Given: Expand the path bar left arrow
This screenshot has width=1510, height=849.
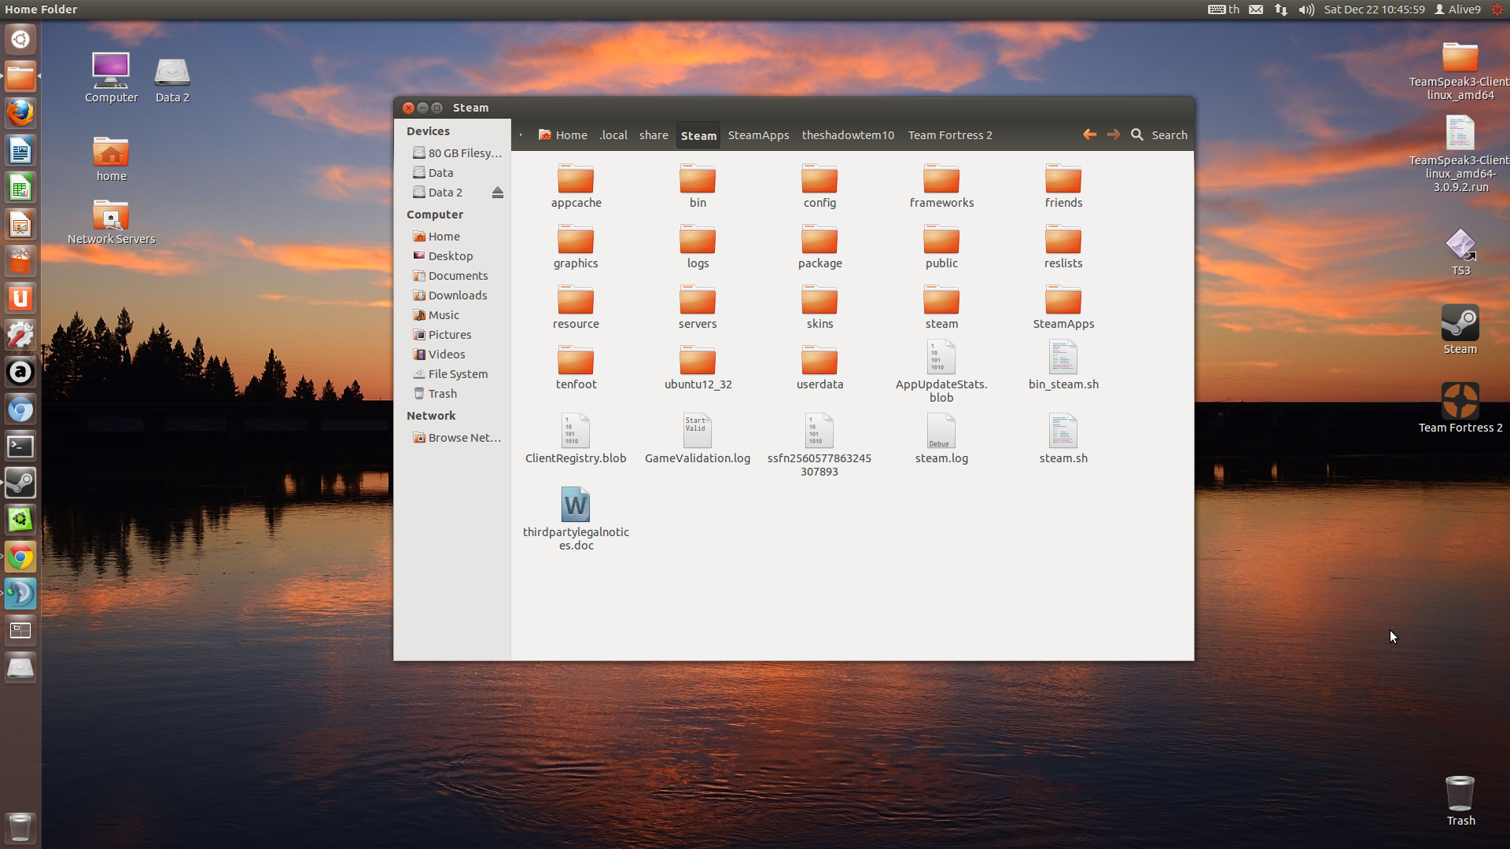Looking at the screenshot, I should pyautogui.click(x=521, y=135).
